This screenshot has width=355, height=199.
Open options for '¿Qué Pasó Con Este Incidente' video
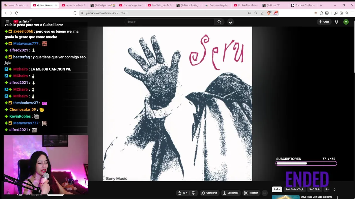pos(337,197)
